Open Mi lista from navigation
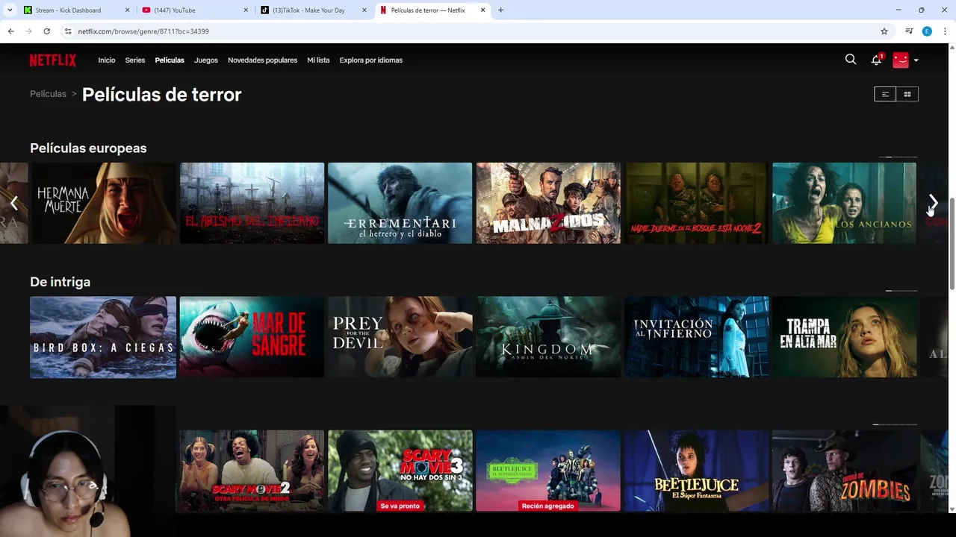This screenshot has height=537, width=956. click(x=318, y=60)
